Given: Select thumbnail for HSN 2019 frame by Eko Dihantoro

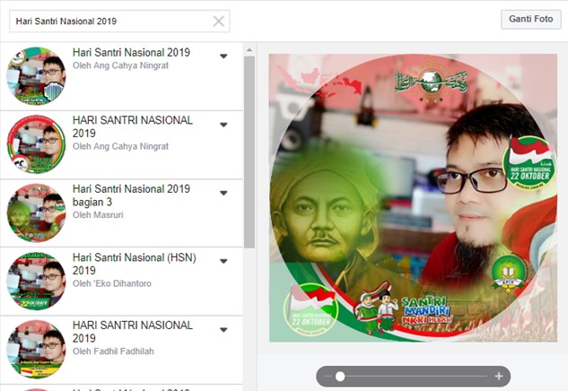Looking at the screenshot, I should pyautogui.click(x=36, y=281).
